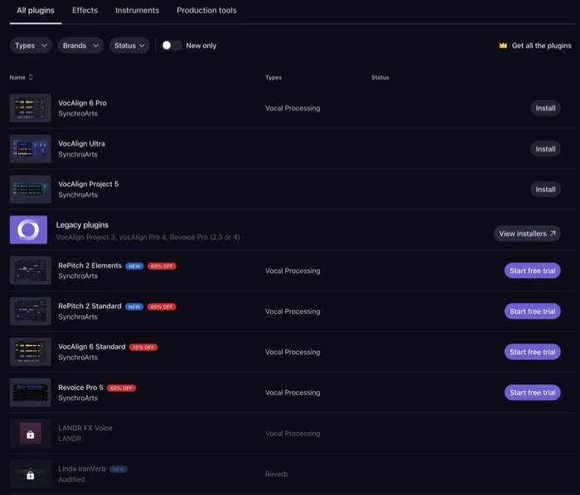Click the Legacy plugins ring icon
Screen dimensions: 580x495
[x=28, y=230]
